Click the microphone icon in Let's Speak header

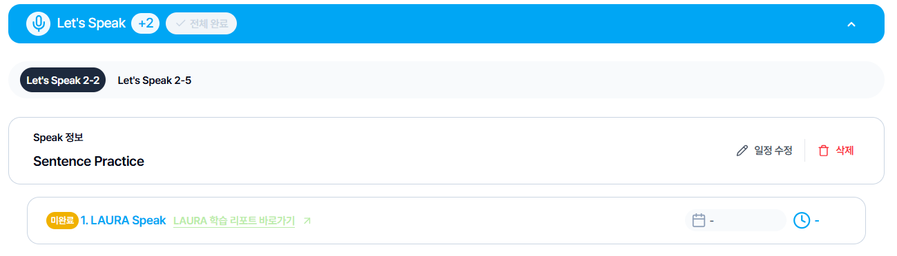[x=39, y=23]
